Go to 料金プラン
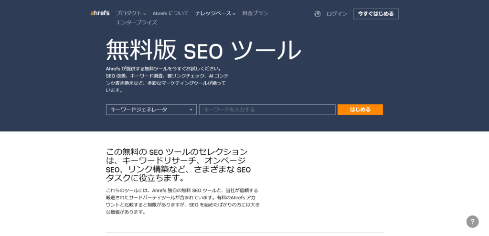Image resolution: width=489 pixels, height=236 pixels. pyautogui.click(x=255, y=13)
